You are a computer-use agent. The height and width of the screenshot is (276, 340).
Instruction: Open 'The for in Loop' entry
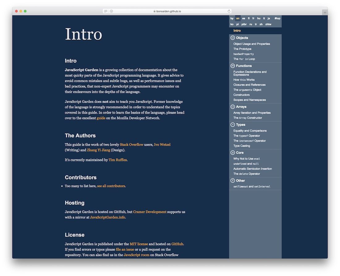pos(244,59)
